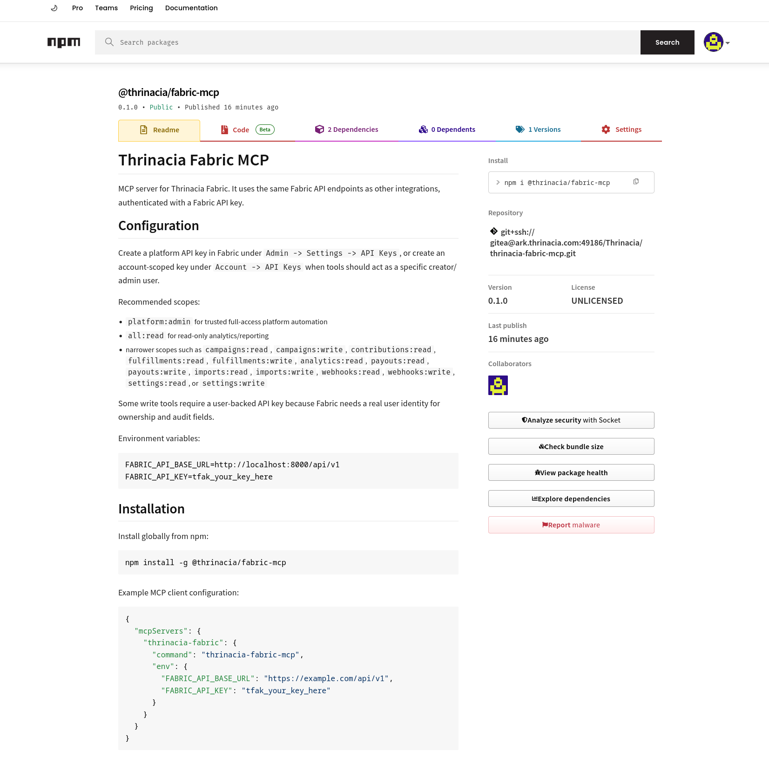Click the Beta badge on Code tab

pos(265,130)
